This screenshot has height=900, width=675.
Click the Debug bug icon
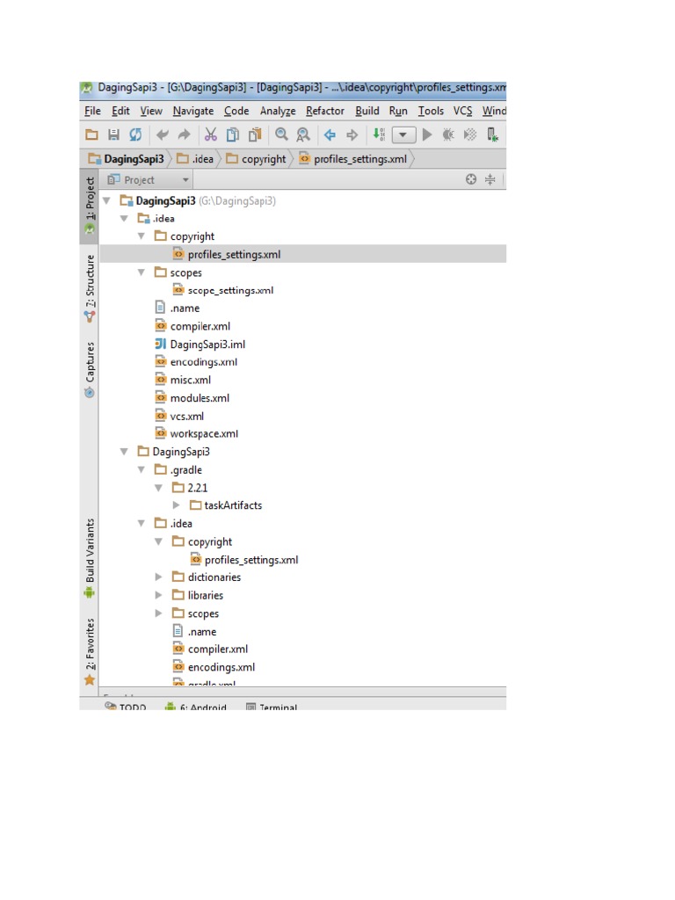tap(448, 134)
